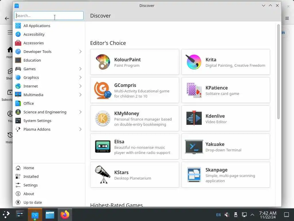The image size is (294, 221).
Task: Open the Krita app page
Action: (226, 62)
